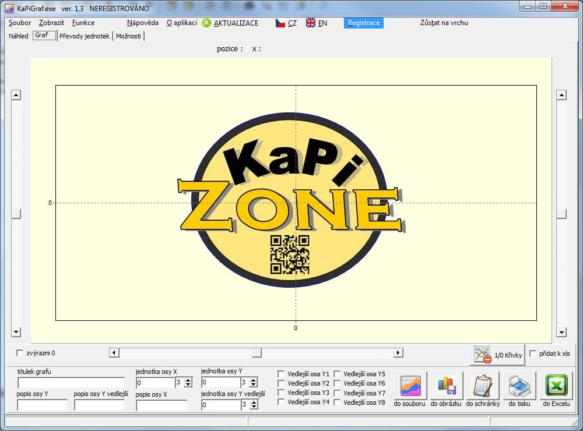This screenshot has height=431, width=583.
Task: Click the right vertical slider thumb
Action: [x=561, y=214]
